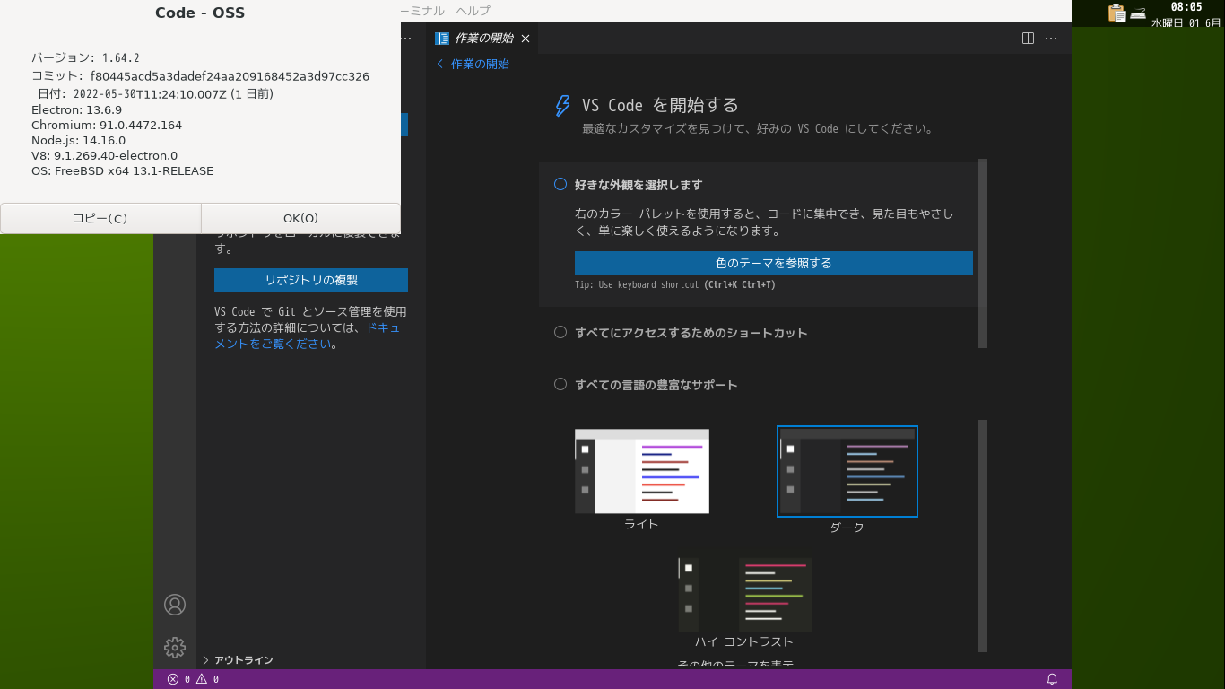Mark the すべてにアクセスするためのショートカット step circle

[560, 332]
